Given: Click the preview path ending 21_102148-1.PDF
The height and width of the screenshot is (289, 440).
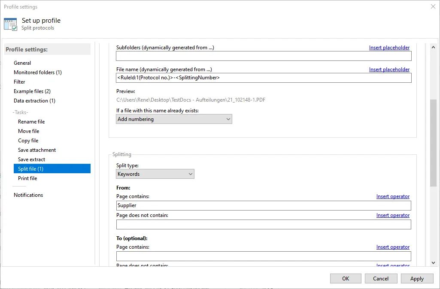Looking at the screenshot, I should (191, 100).
